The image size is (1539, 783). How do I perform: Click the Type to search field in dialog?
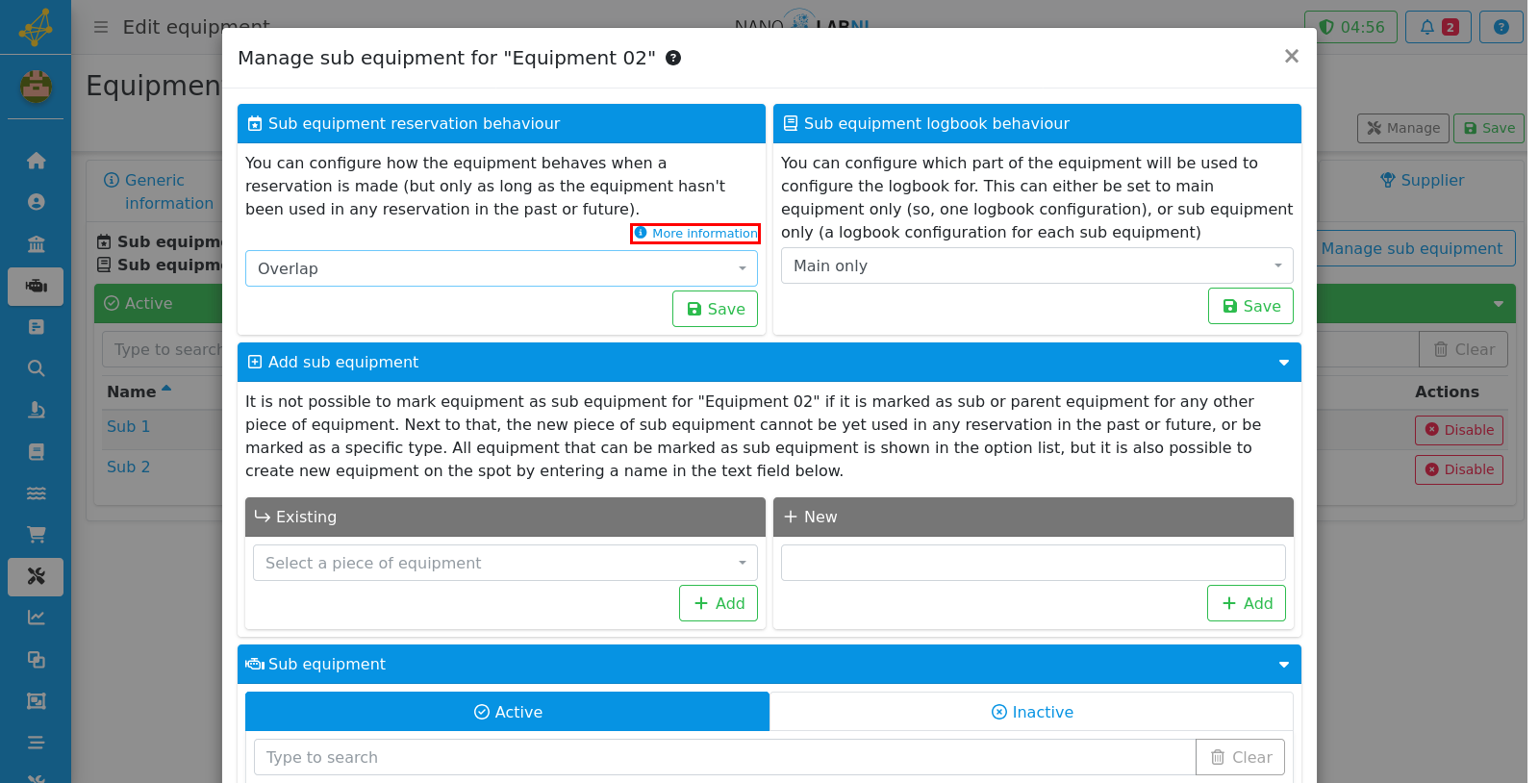pyautogui.click(x=724, y=757)
